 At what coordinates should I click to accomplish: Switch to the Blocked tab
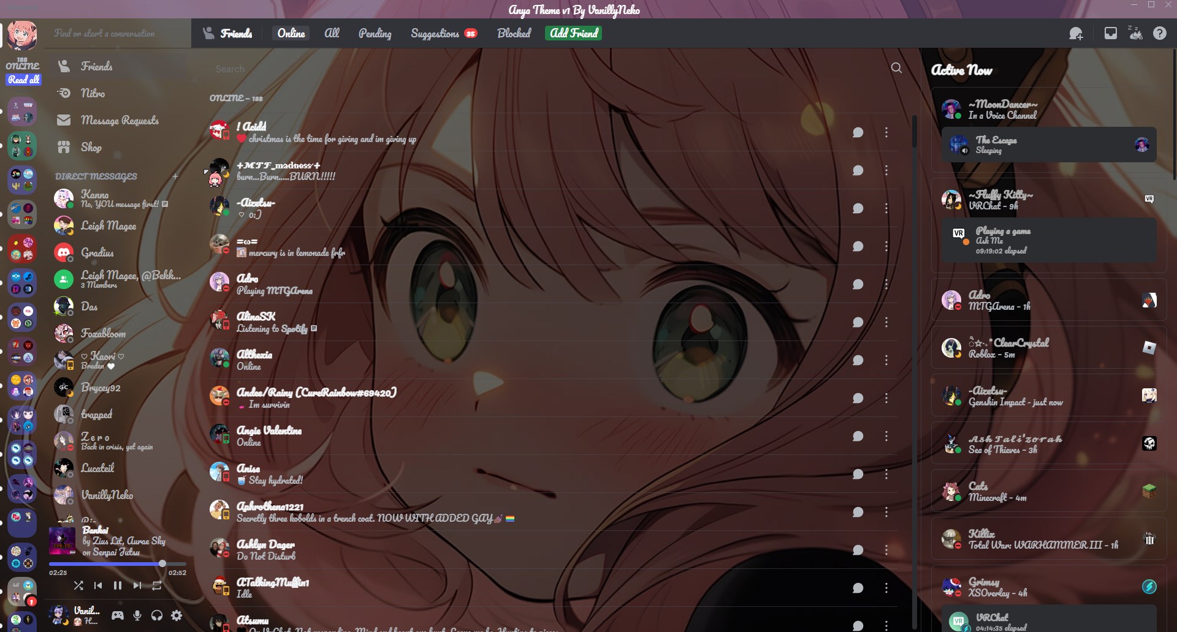coord(513,34)
